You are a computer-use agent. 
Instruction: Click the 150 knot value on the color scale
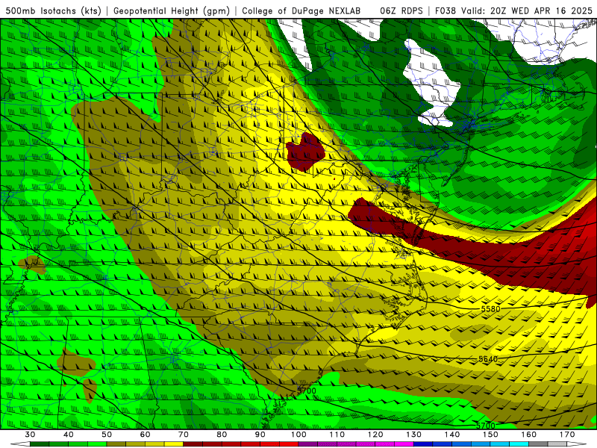[x=490, y=435]
